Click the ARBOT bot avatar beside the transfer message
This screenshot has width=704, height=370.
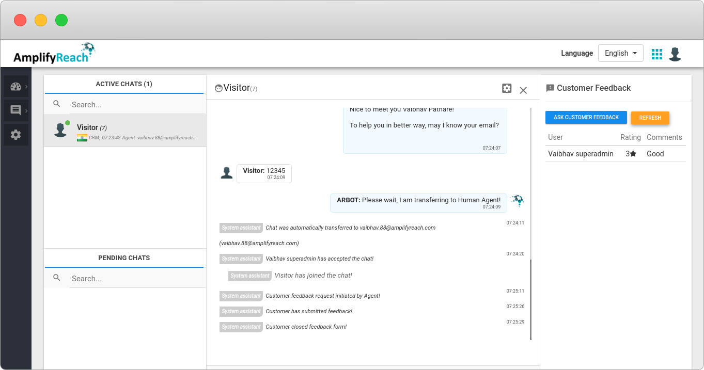tap(517, 201)
